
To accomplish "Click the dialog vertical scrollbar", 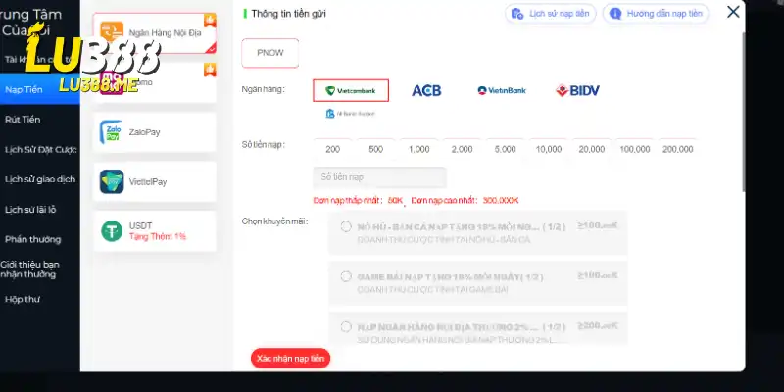I will pyautogui.click(x=743, y=112).
